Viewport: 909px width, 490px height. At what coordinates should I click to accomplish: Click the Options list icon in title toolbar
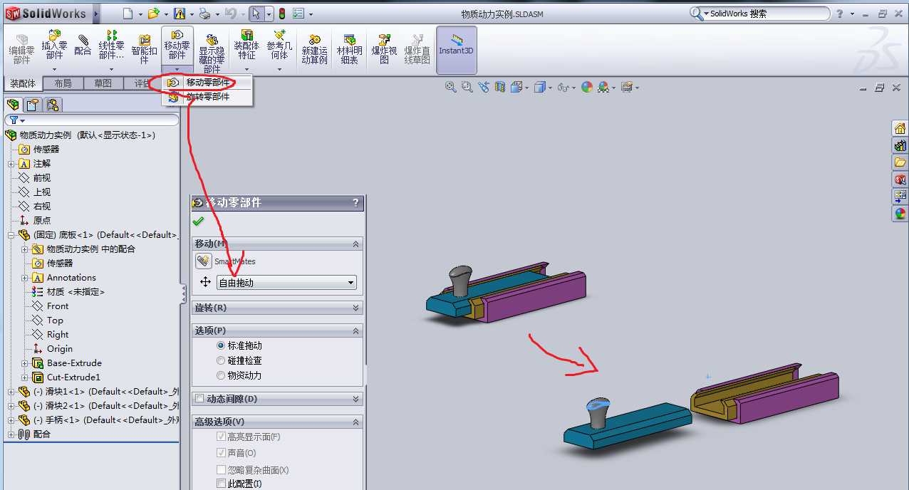point(298,14)
